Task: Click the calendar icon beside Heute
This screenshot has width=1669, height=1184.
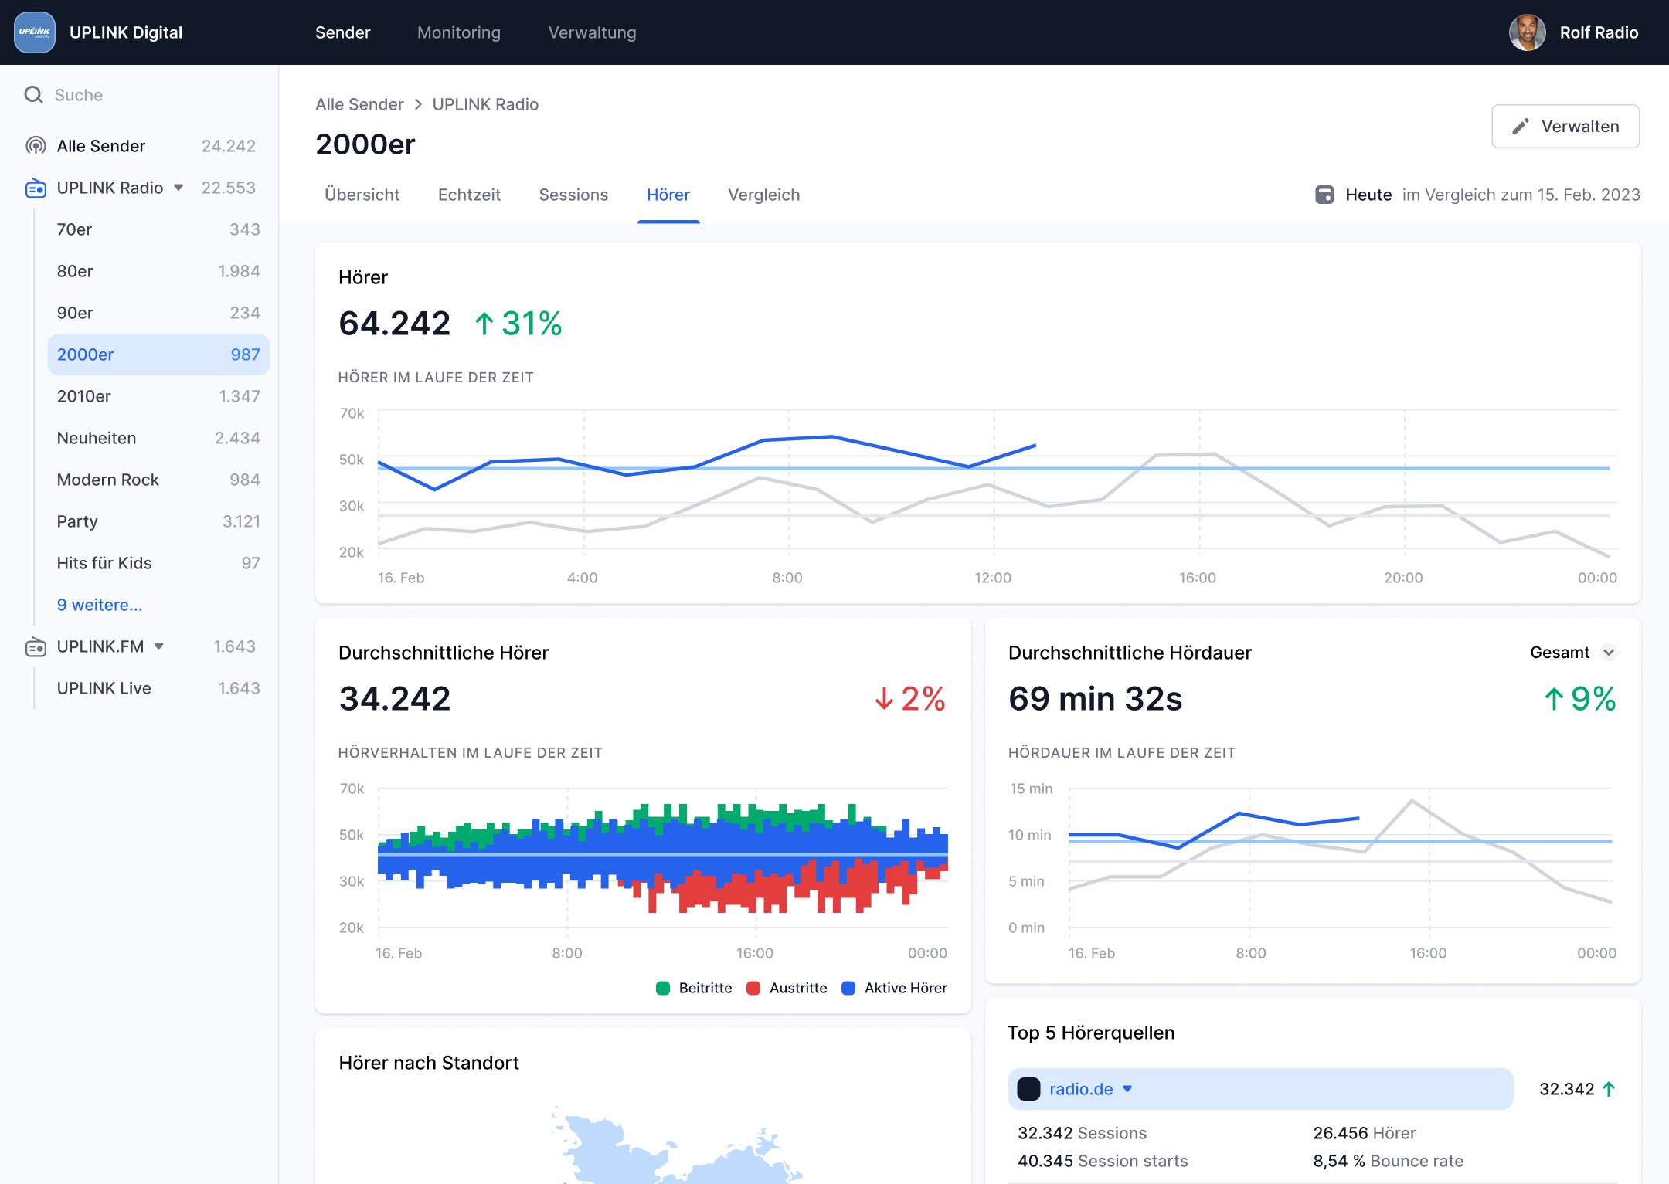Action: (1324, 195)
